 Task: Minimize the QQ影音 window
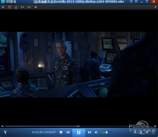(142, 2)
